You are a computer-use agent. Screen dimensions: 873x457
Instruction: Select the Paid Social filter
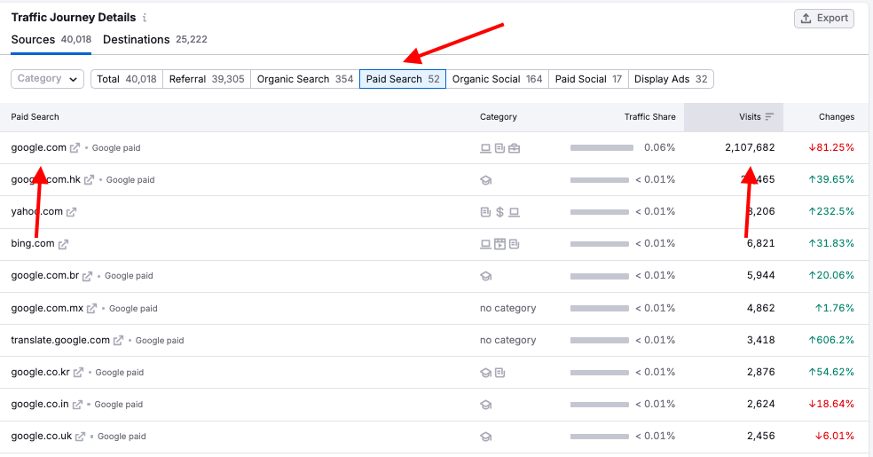[587, 80]
